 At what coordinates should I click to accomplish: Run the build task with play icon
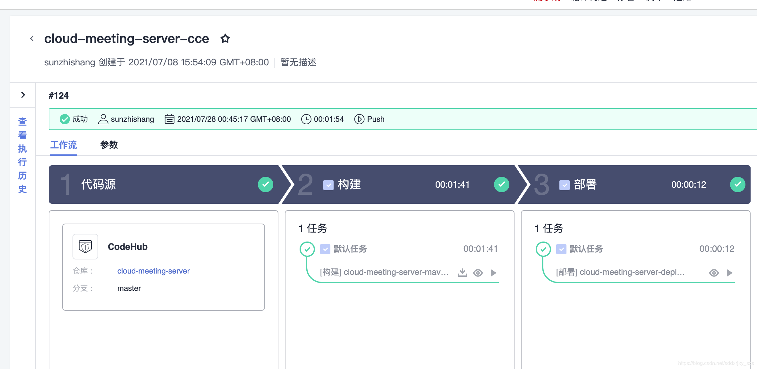pyautogui.click(x=493, y=273)
